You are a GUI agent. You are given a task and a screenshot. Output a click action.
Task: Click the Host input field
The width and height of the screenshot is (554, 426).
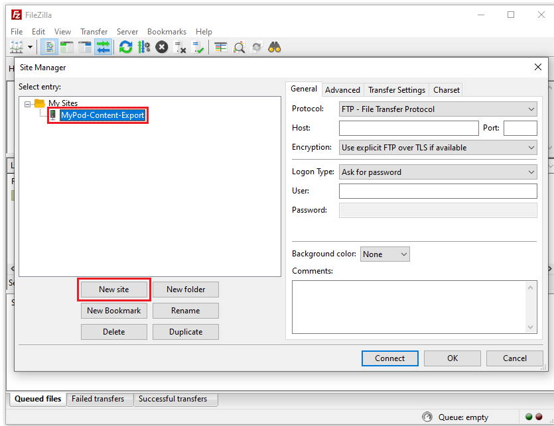click(409, 128)
